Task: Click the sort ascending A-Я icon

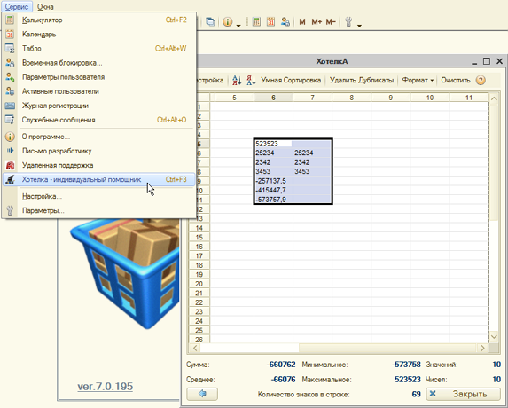Action: click(237, 81)
